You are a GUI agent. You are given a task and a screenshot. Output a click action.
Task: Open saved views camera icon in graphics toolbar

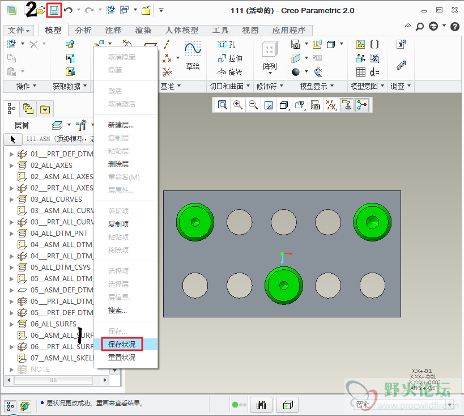click(x=316, y=105)
